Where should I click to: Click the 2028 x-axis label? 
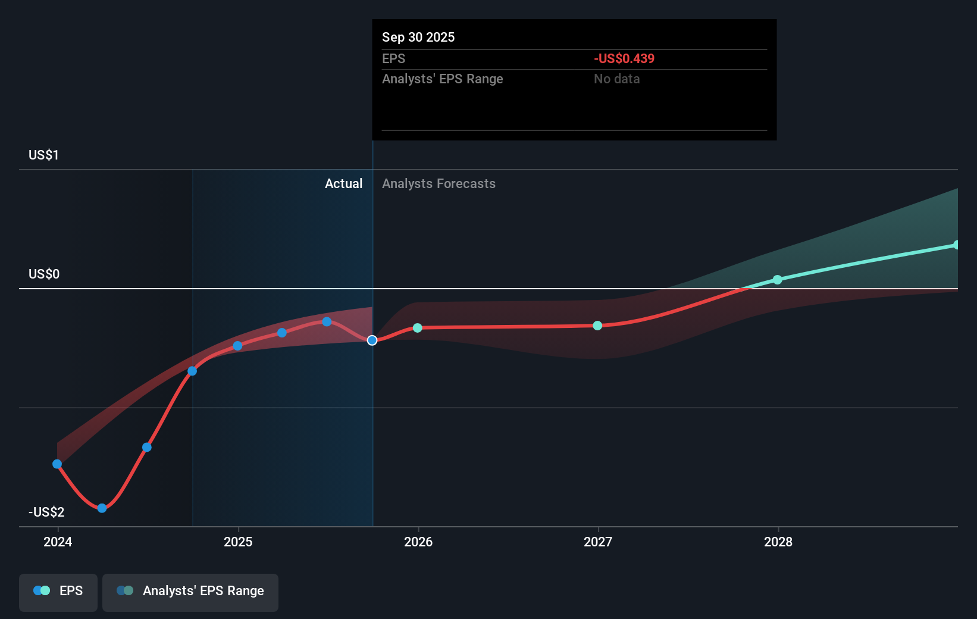tap(778, 542)
